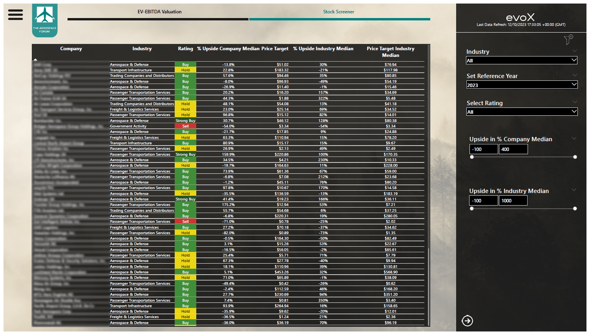This screenshot has height=335, width=590.
Task: Open the hamburger navigation menu
Action: [x=15, y=15]
